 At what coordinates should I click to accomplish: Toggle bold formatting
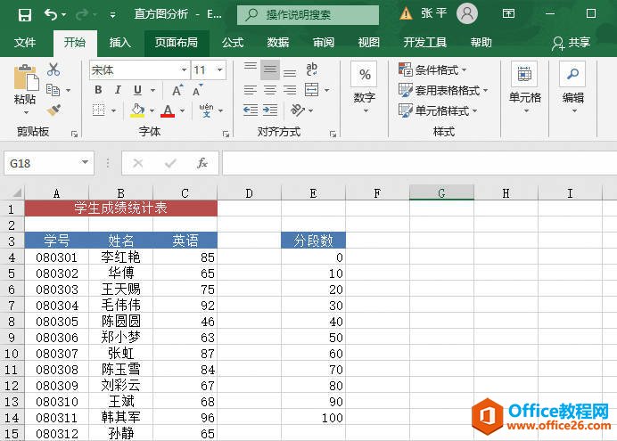pyautogui.click(x=98, y=90)
